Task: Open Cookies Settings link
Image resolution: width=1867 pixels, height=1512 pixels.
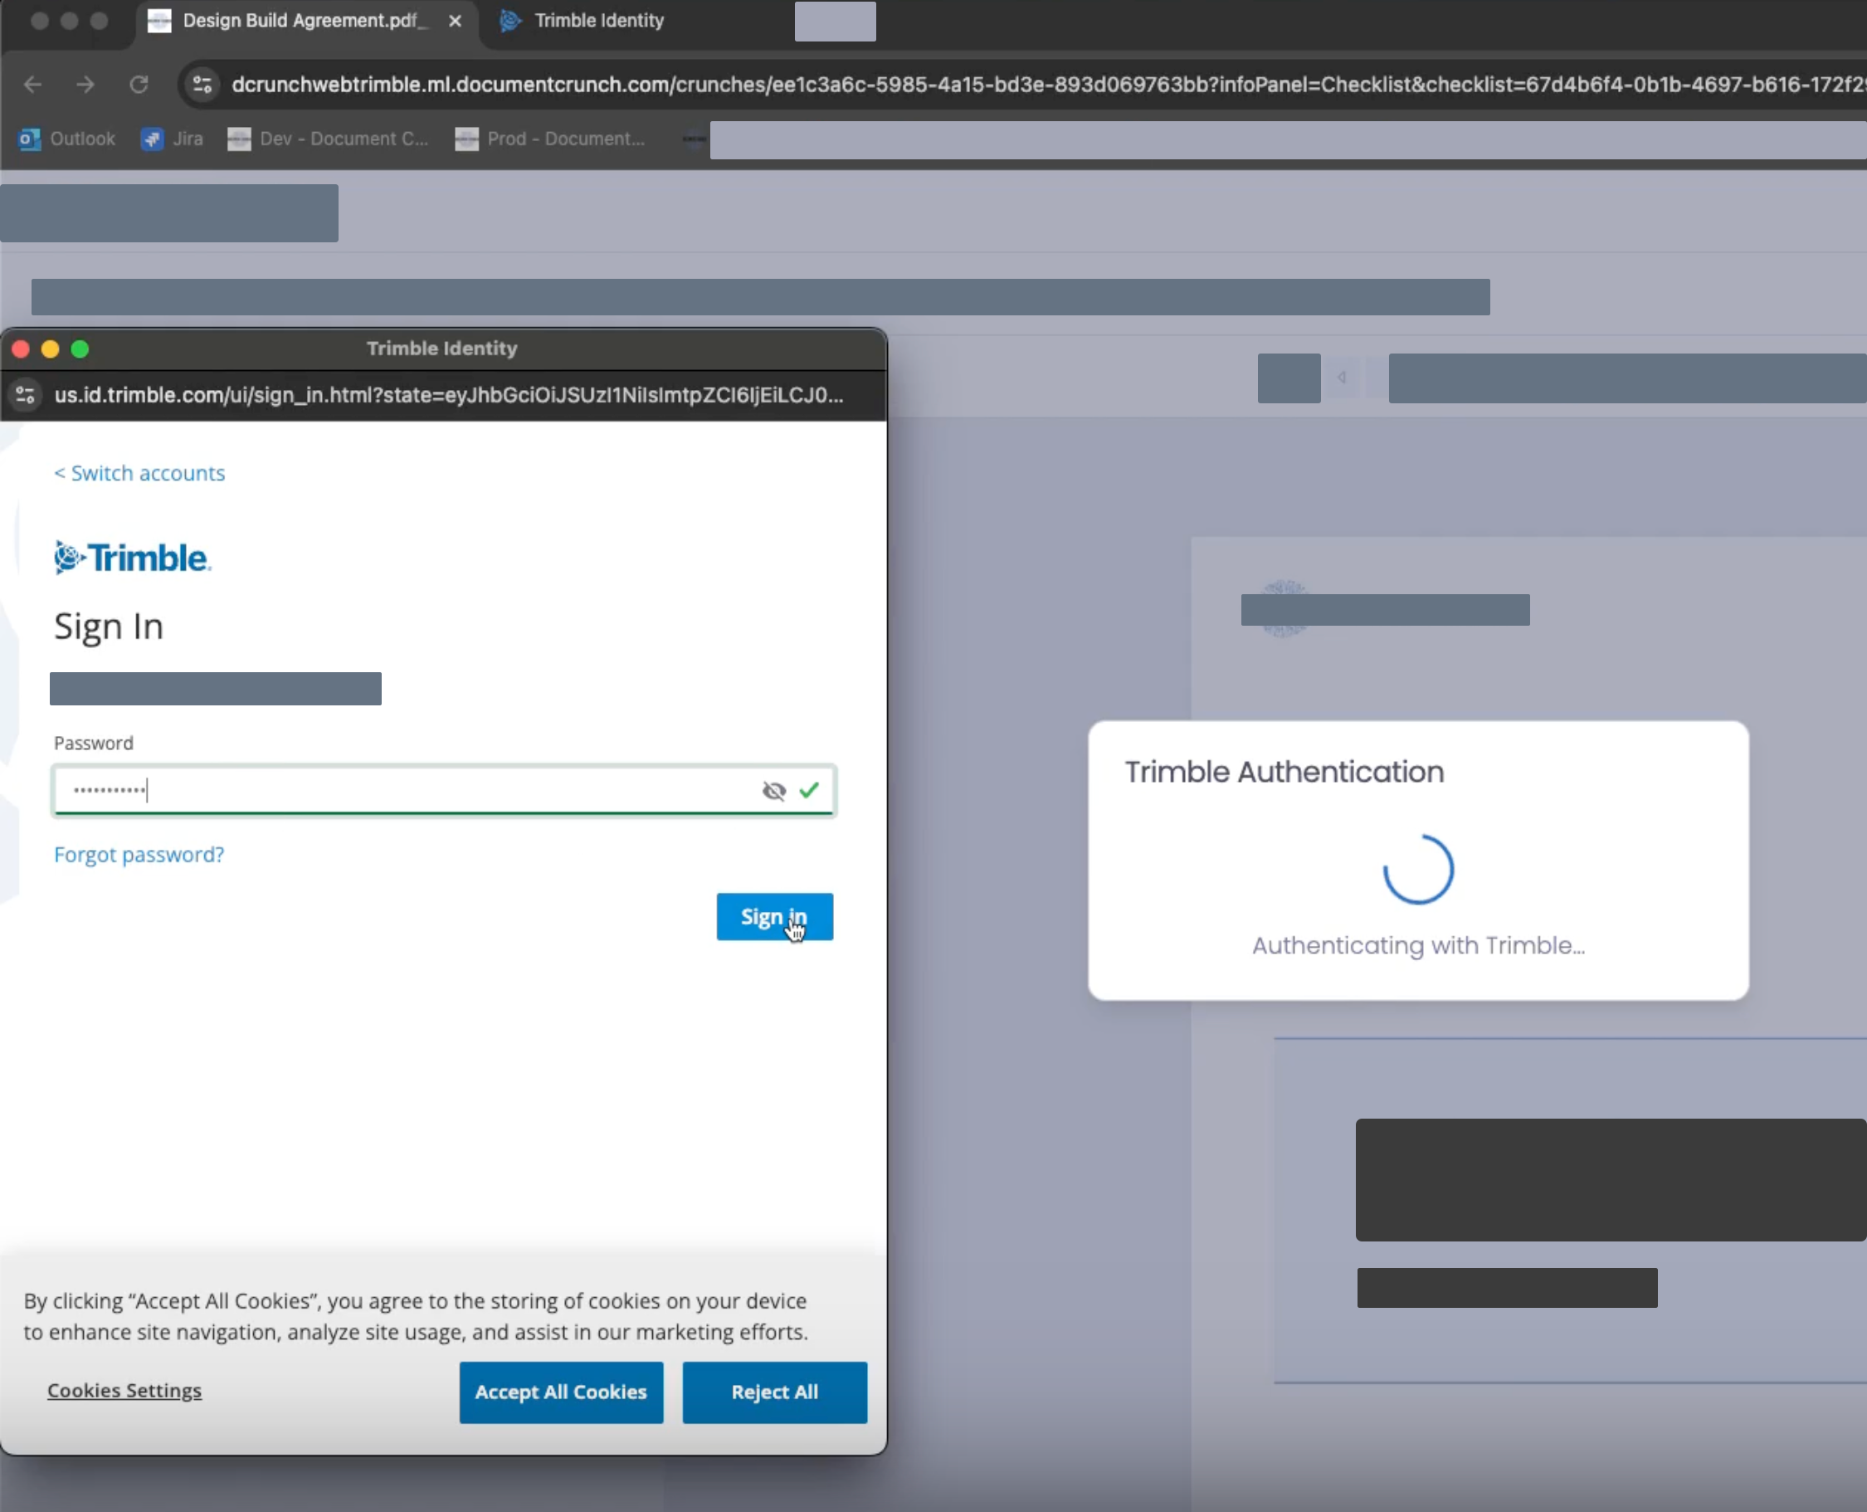Action: [124, 1390]
